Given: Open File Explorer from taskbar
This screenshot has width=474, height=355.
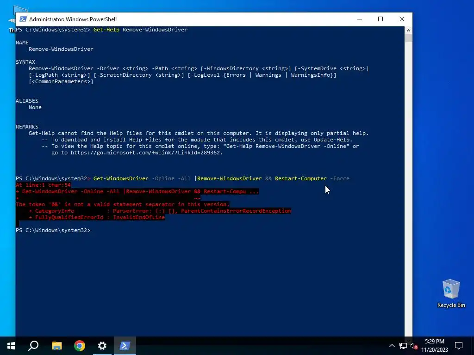Looking at the screenshot, I should click(56, 346).
